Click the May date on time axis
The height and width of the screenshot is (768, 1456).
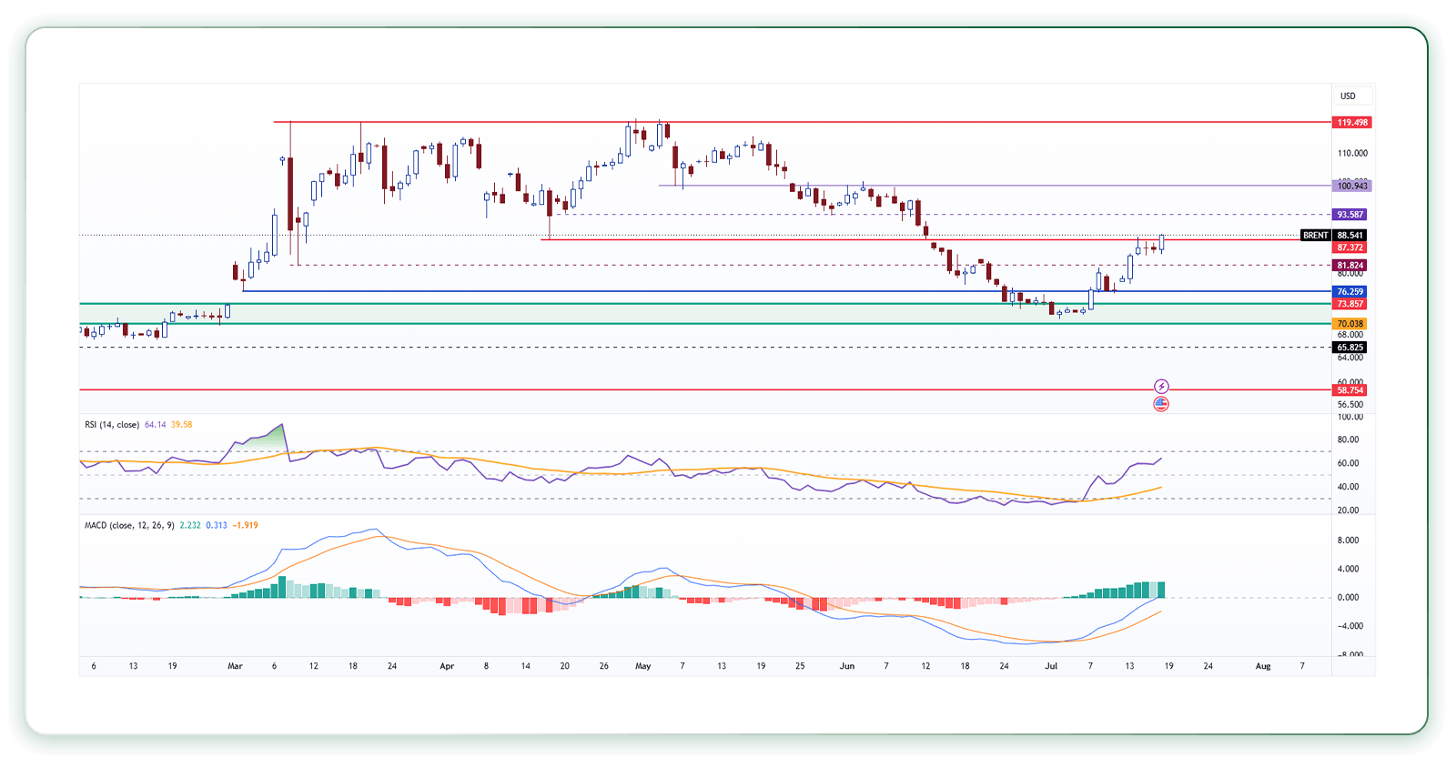[x=643, y=666]
